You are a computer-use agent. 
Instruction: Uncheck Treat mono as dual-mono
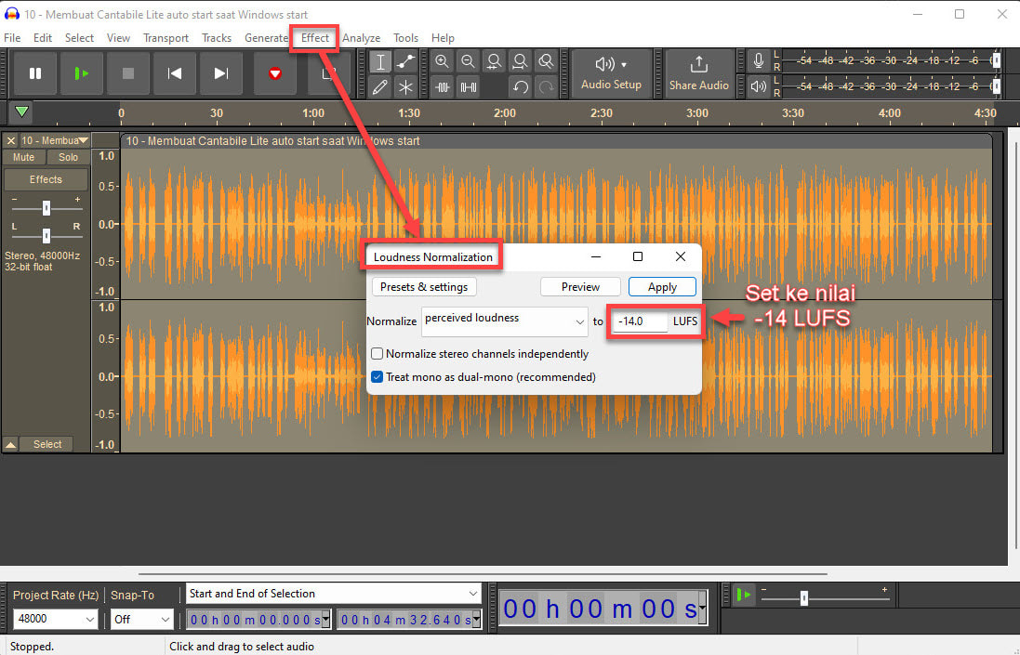(377, 377)
